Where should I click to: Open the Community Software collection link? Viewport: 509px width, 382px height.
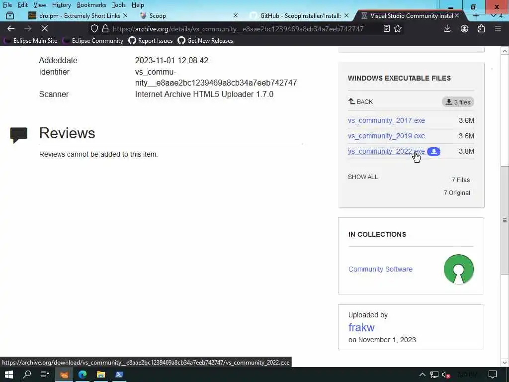tap(380, 269)
